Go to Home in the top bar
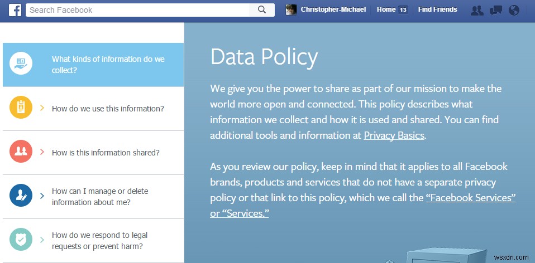Image resolution: width=535 pixels, height=263 pixels. (x=386, y=9)
